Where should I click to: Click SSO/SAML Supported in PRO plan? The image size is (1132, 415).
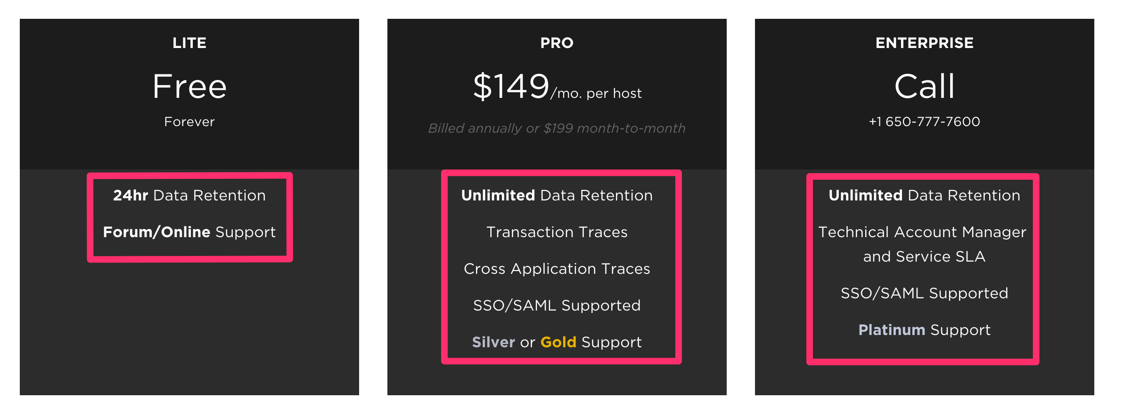point(557,305)
